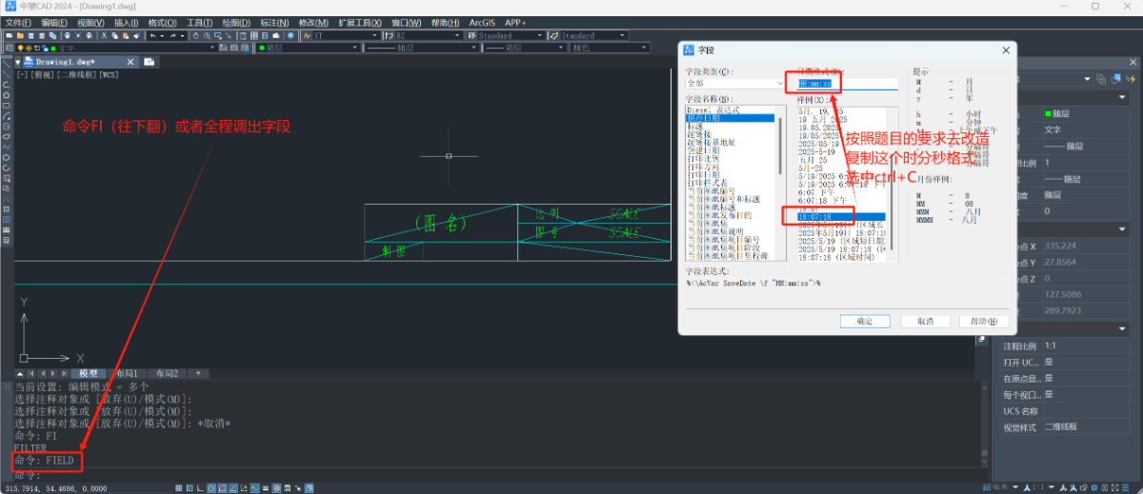Switch to the 布局1 layout tab

coord(127,373)
